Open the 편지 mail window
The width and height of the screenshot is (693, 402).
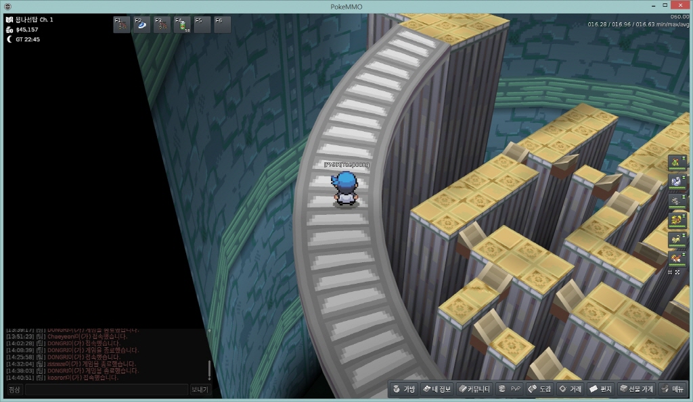pyautogui.click(x=600, y=389)
